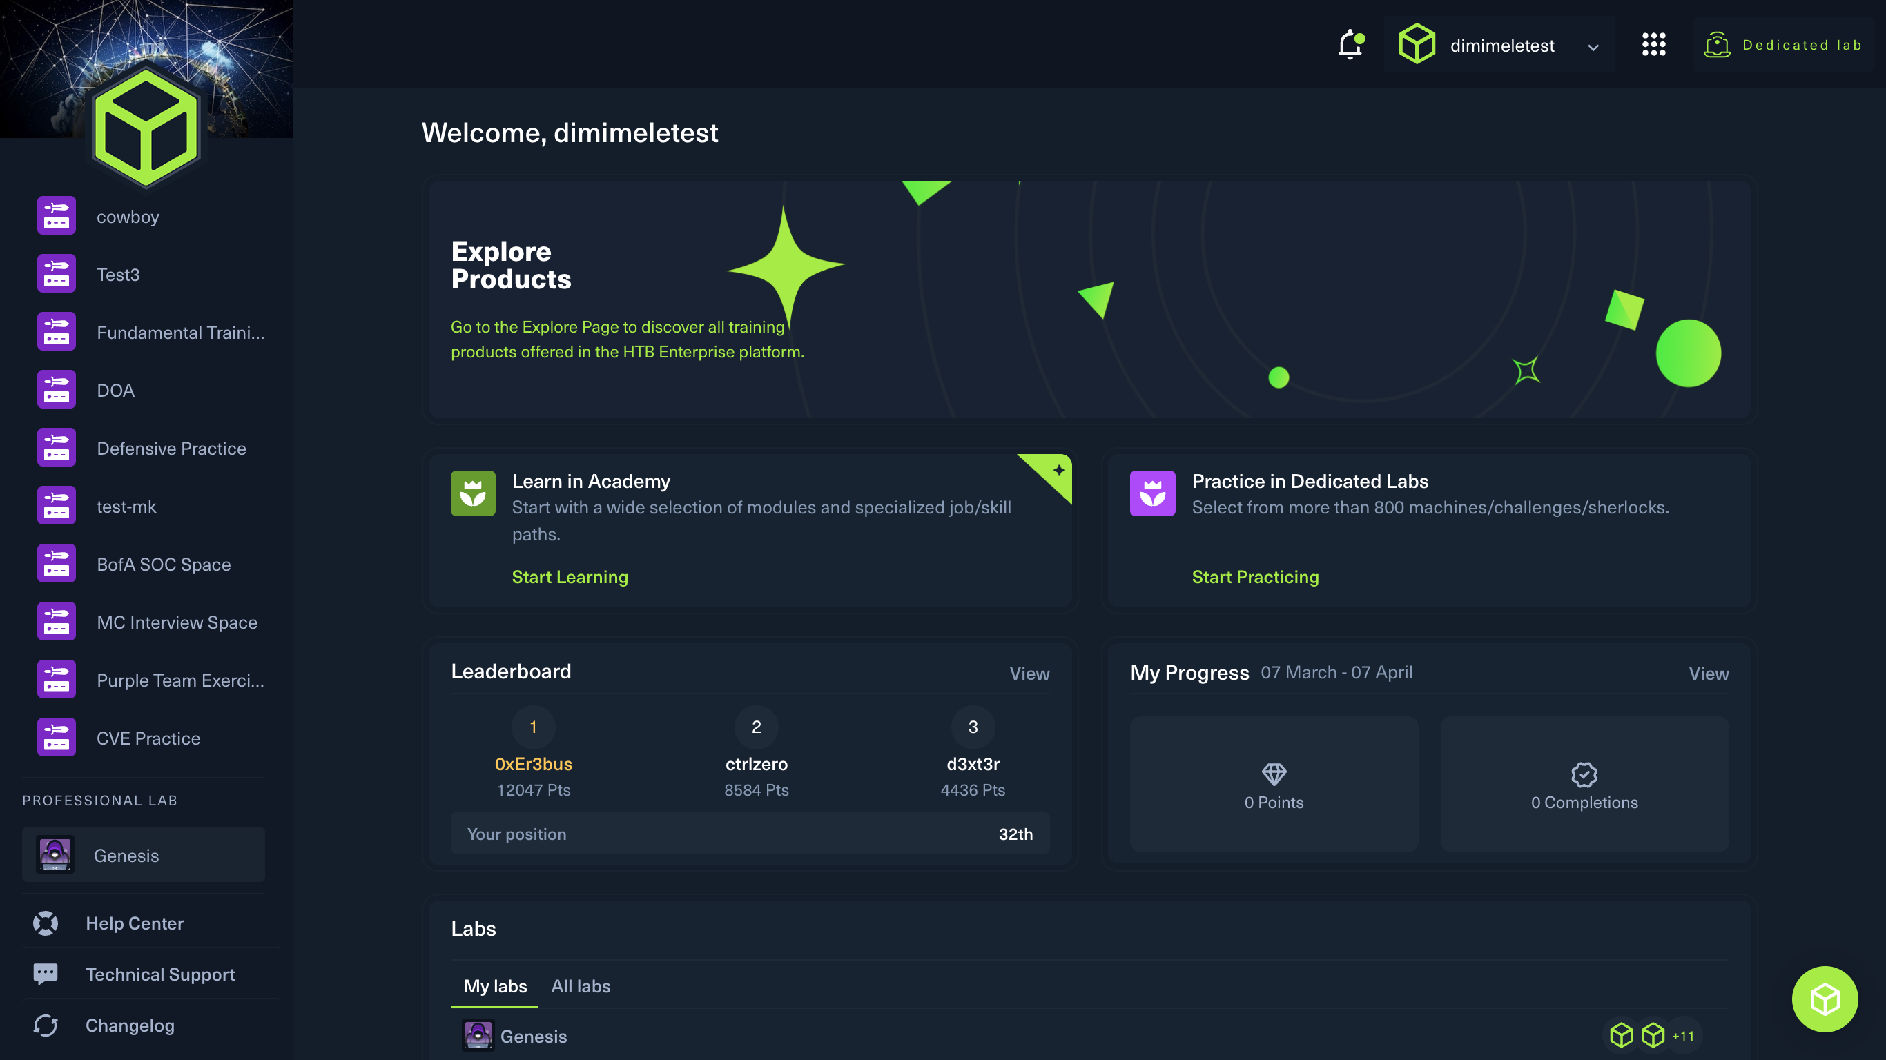Click the ctrlzero leaderboard entry
This screenshot has width=1886, height=1060.
pyautogui.click(x=757, y=752)
